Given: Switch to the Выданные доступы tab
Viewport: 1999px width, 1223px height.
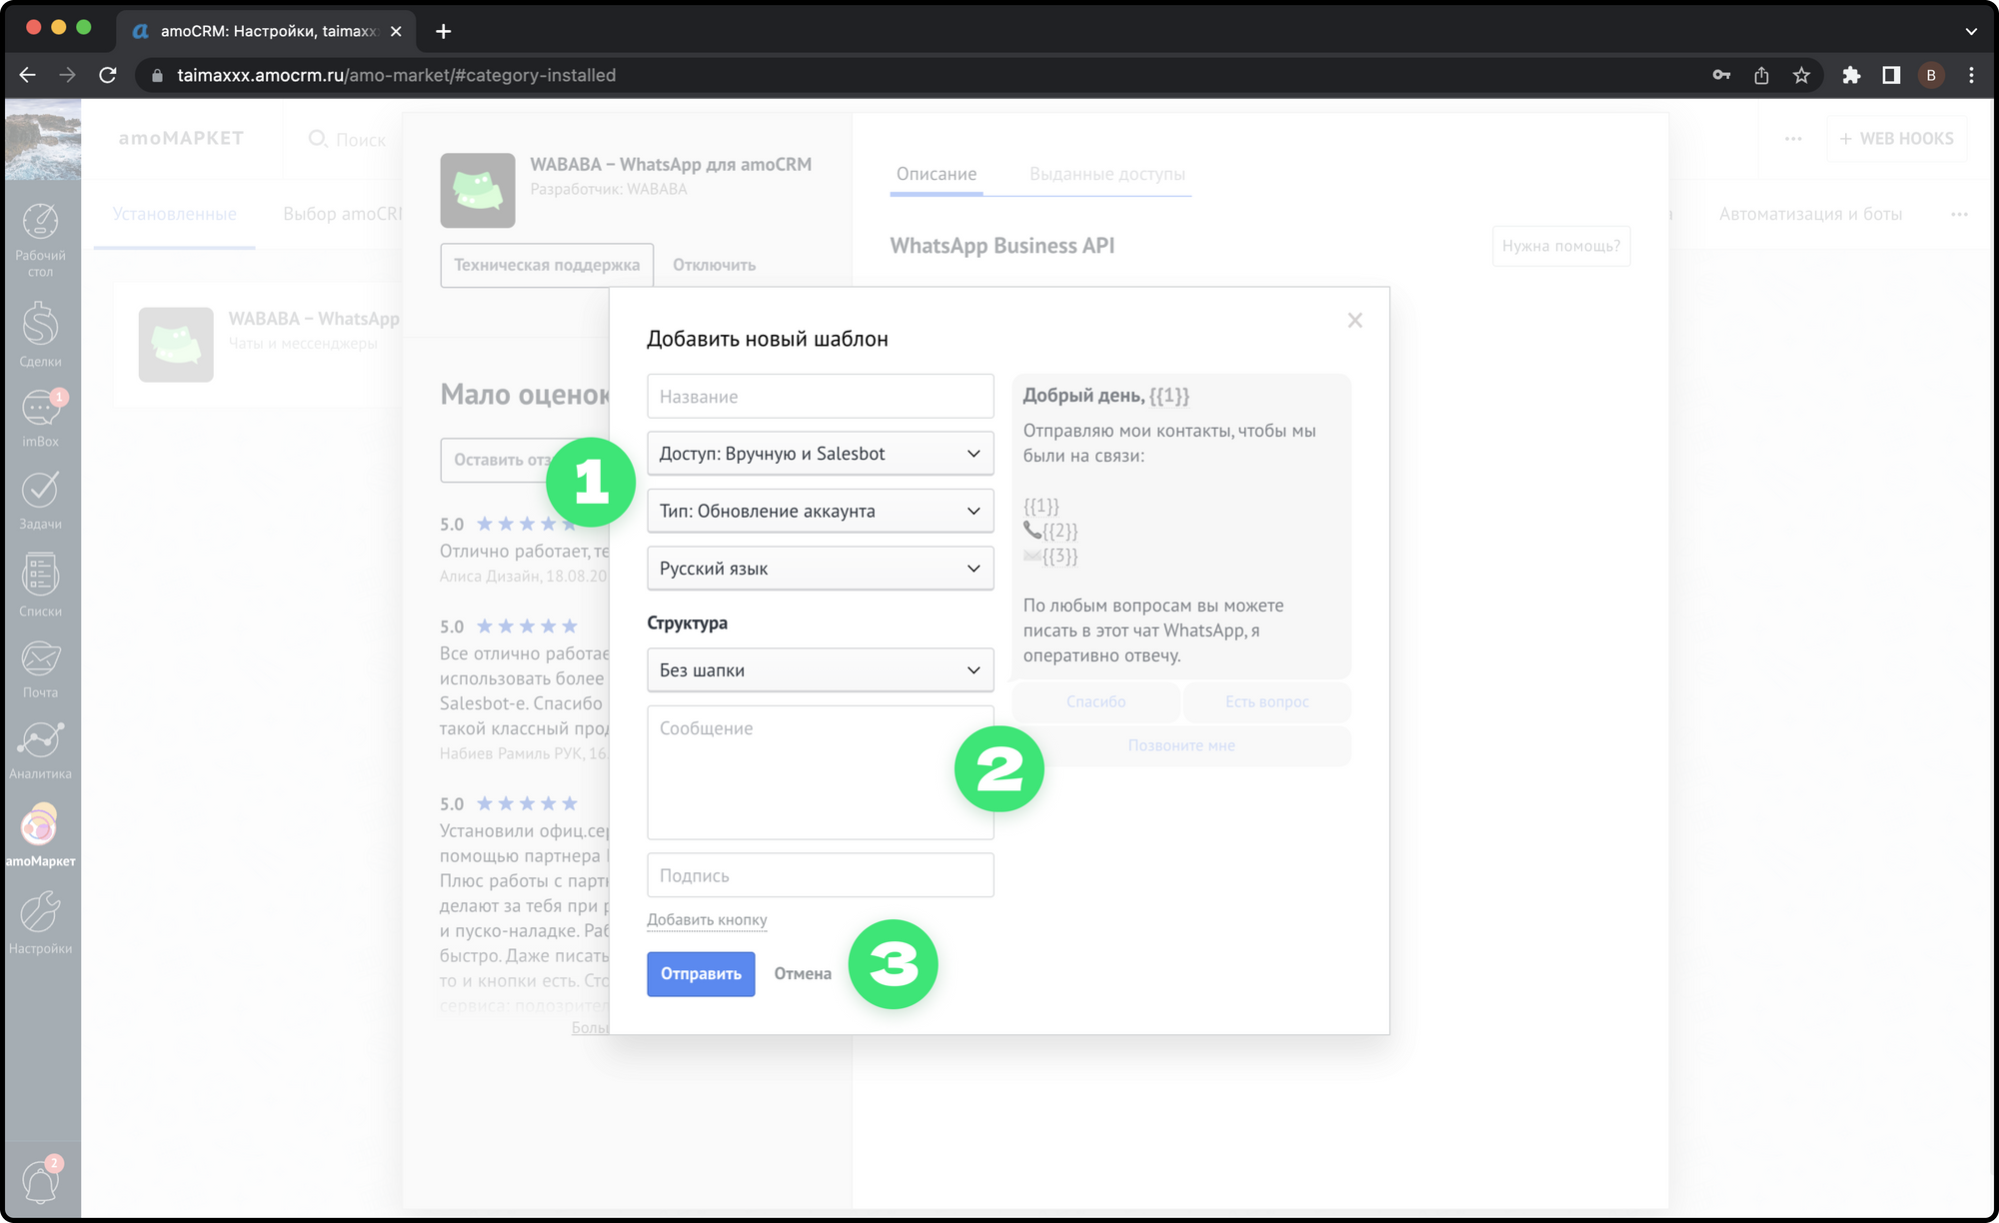Looking at the screenshot, I should (x=1107, y=174).
